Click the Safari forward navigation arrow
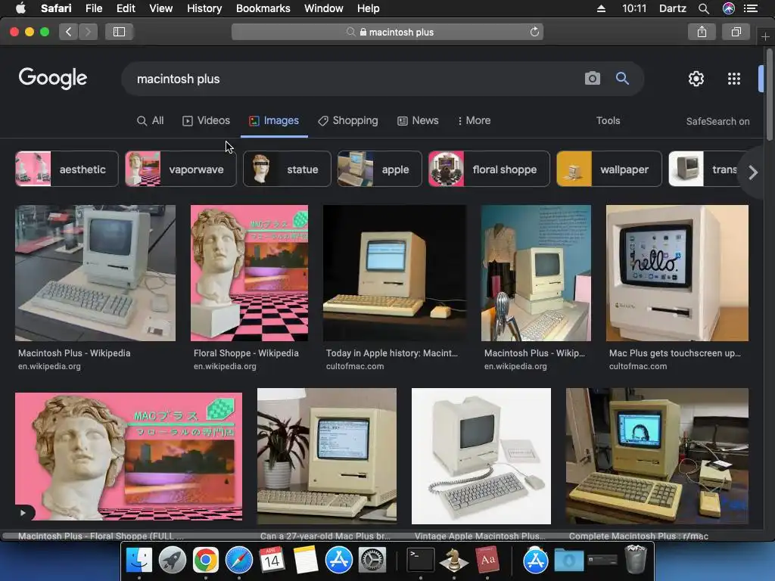775x581 pixels. tap(88, 32)
